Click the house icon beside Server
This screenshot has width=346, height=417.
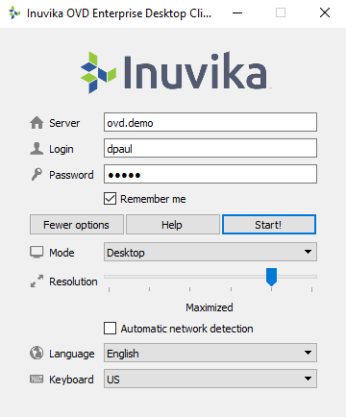37,122
